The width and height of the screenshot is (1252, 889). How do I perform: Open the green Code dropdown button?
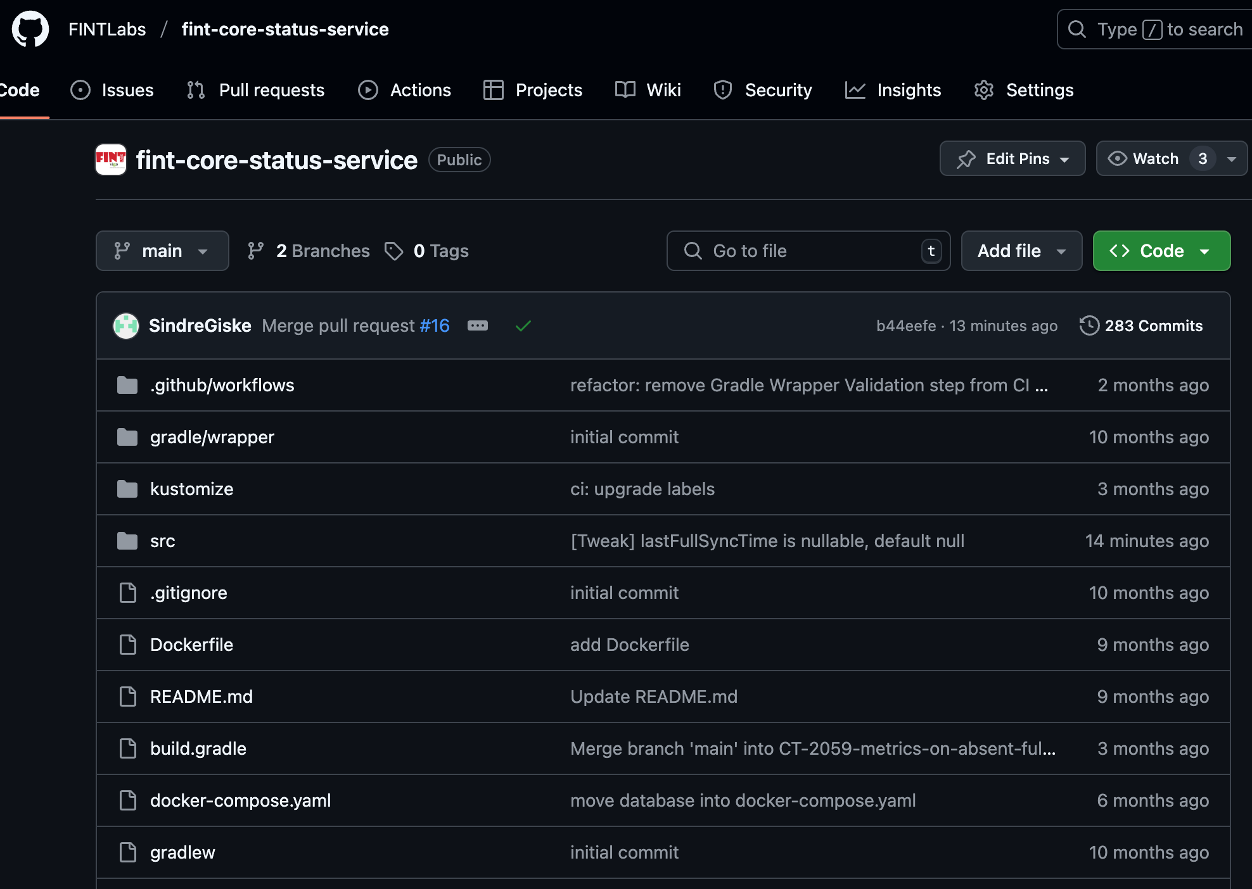pos(1161,251)
